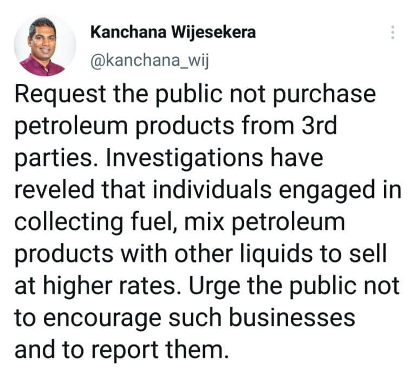Select the final word "them." of tweet
Screen dimensions: 416x375
pyautogui.click(x=197, y=348)
